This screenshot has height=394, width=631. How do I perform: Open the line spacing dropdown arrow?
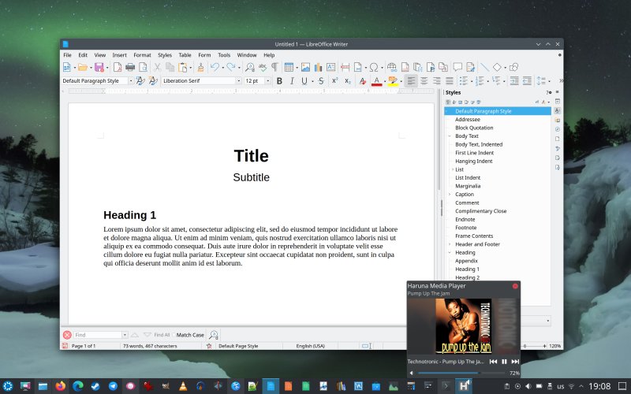coord(549,81)
